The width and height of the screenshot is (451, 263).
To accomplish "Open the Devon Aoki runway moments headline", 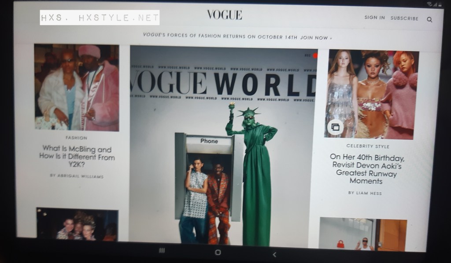I will point(366,169).
